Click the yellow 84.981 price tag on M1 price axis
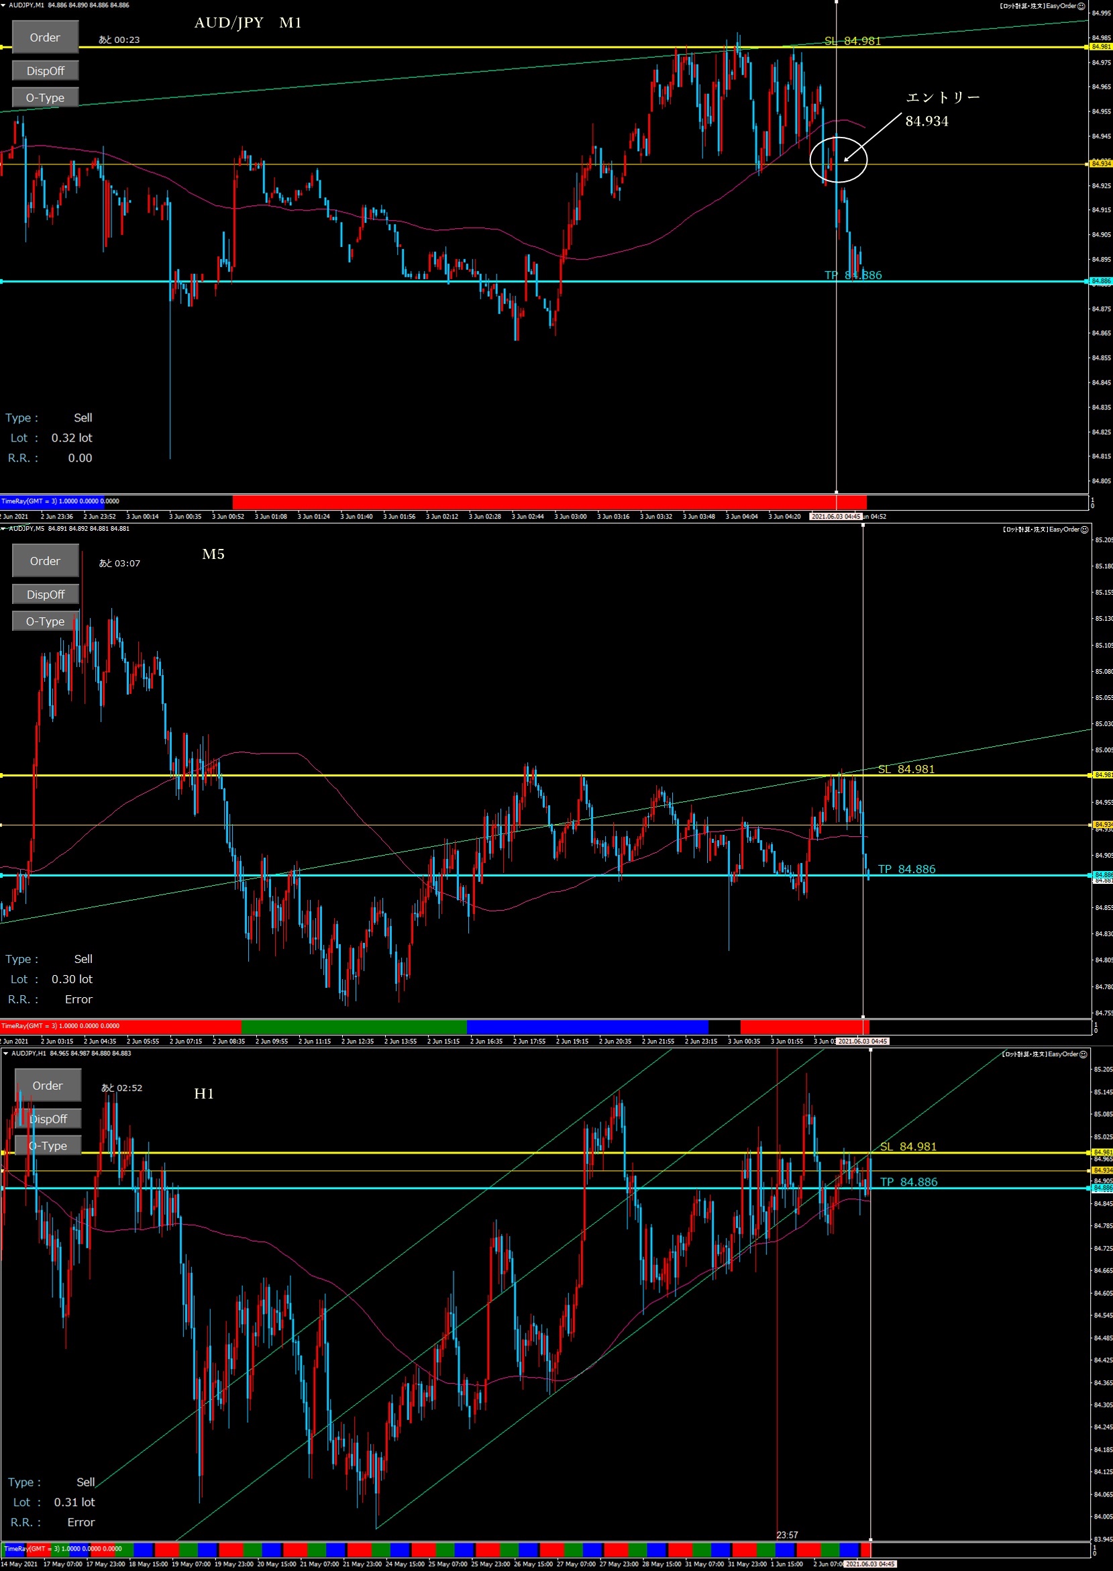Viewport: 1113px width, 1571px height. [1101, 47]
